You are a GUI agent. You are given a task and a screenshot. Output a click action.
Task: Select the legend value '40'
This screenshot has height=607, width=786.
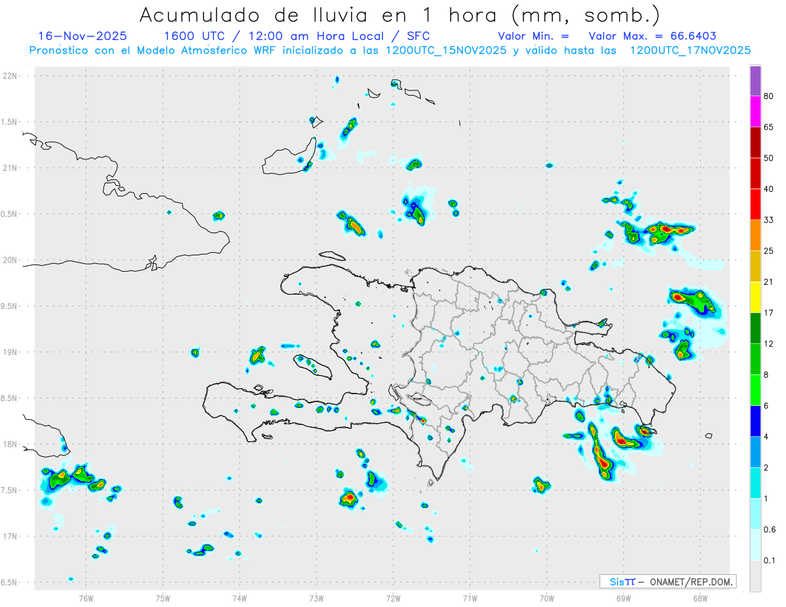pyautogui.click(x=769, y=189)
